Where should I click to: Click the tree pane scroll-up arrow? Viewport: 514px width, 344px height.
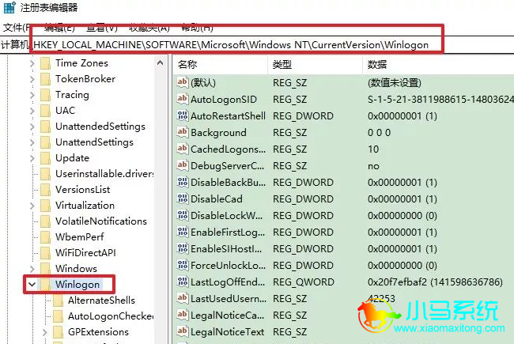pyautogui.click(x=160, y=62)
